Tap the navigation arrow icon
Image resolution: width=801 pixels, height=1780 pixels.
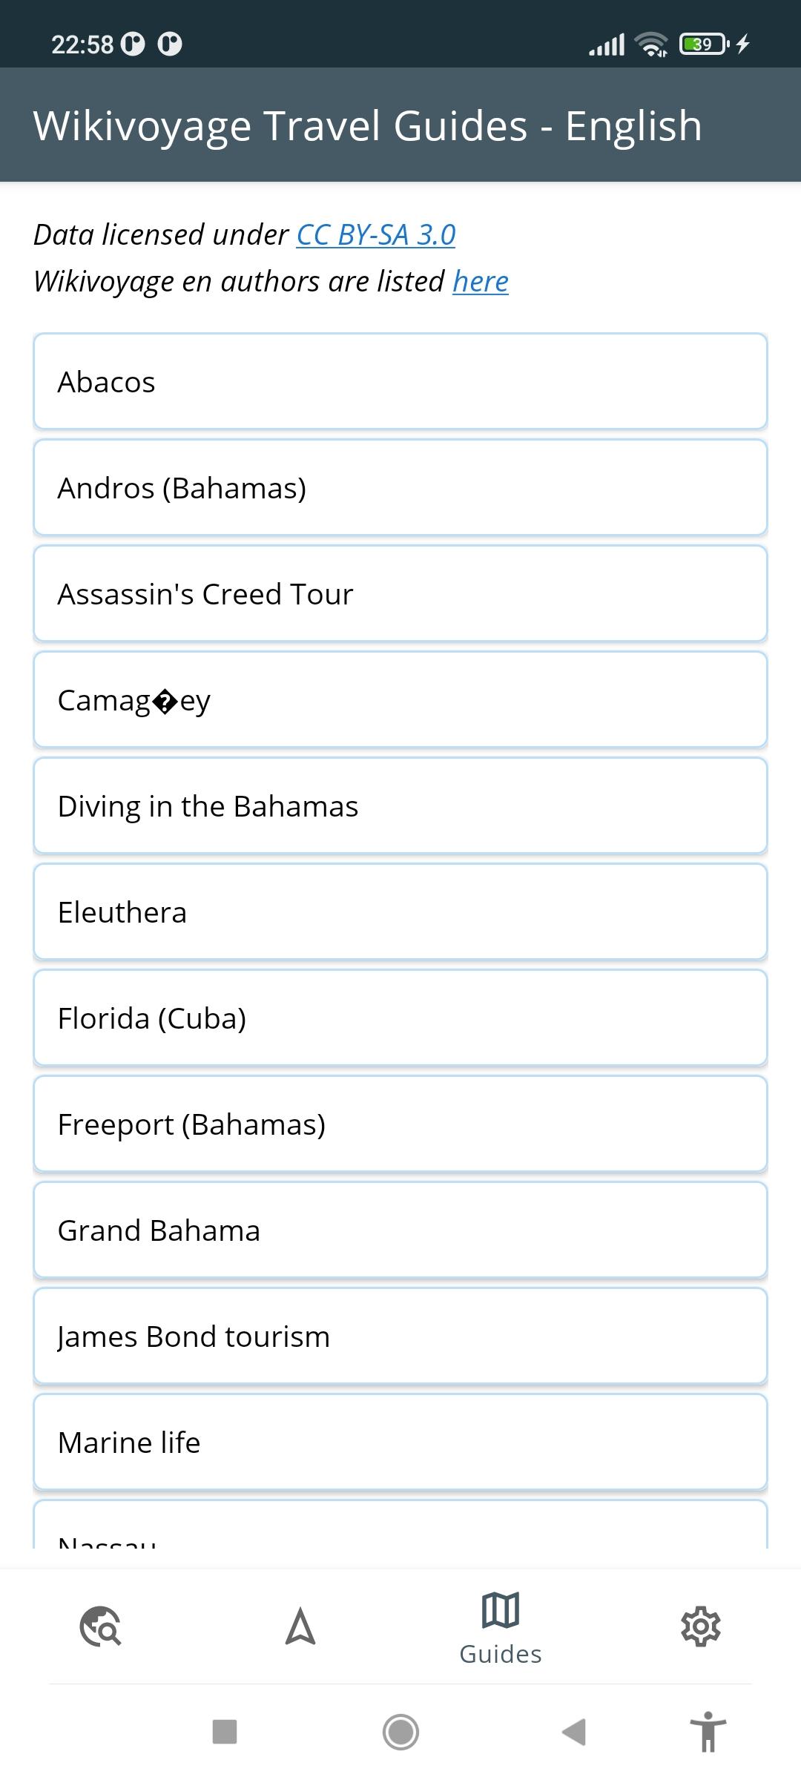click(300, 1626)
